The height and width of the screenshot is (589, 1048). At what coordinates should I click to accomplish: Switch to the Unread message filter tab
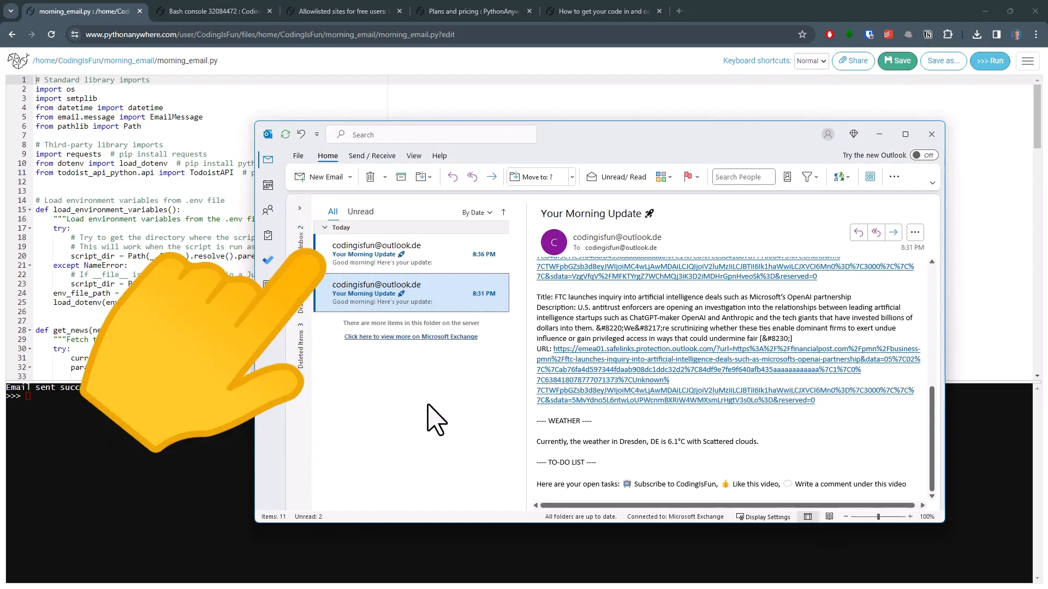click(361, 212)
